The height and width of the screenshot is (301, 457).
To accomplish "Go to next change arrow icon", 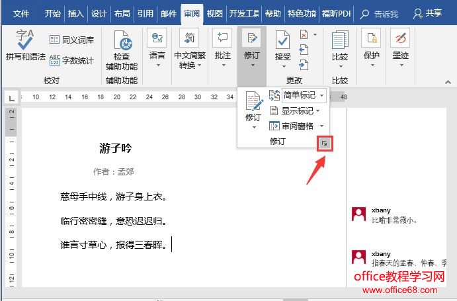I will click(x=304, y=65).
